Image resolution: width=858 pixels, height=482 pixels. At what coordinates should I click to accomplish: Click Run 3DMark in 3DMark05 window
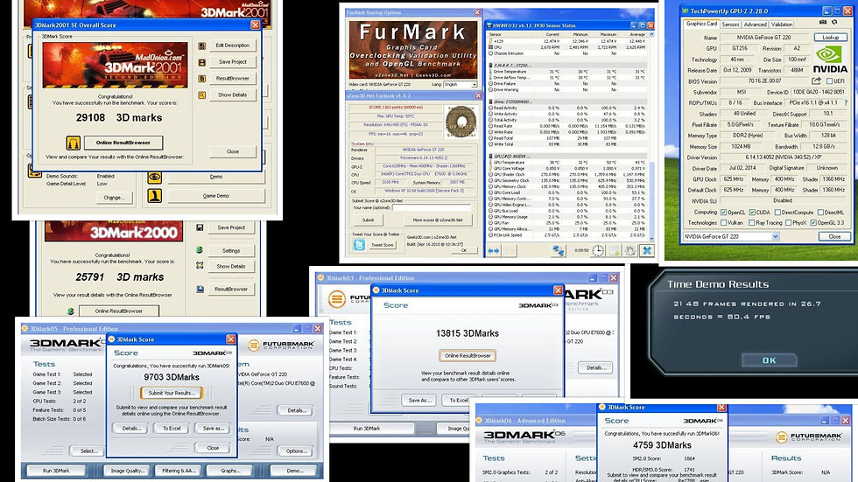pyautogui.click(x=56, y=471)
